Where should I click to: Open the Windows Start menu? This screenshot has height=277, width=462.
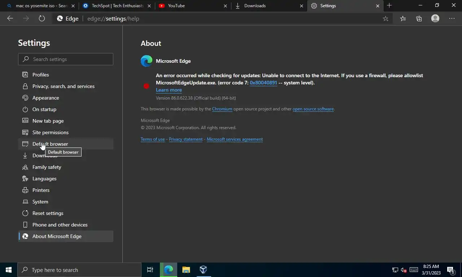tap(9, 270)
